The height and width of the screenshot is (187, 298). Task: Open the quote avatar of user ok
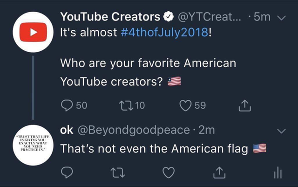click(x=33, y=145)
